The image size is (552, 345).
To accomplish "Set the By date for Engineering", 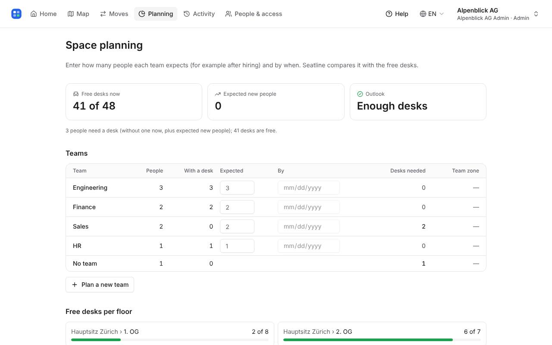I will point(309,188).
